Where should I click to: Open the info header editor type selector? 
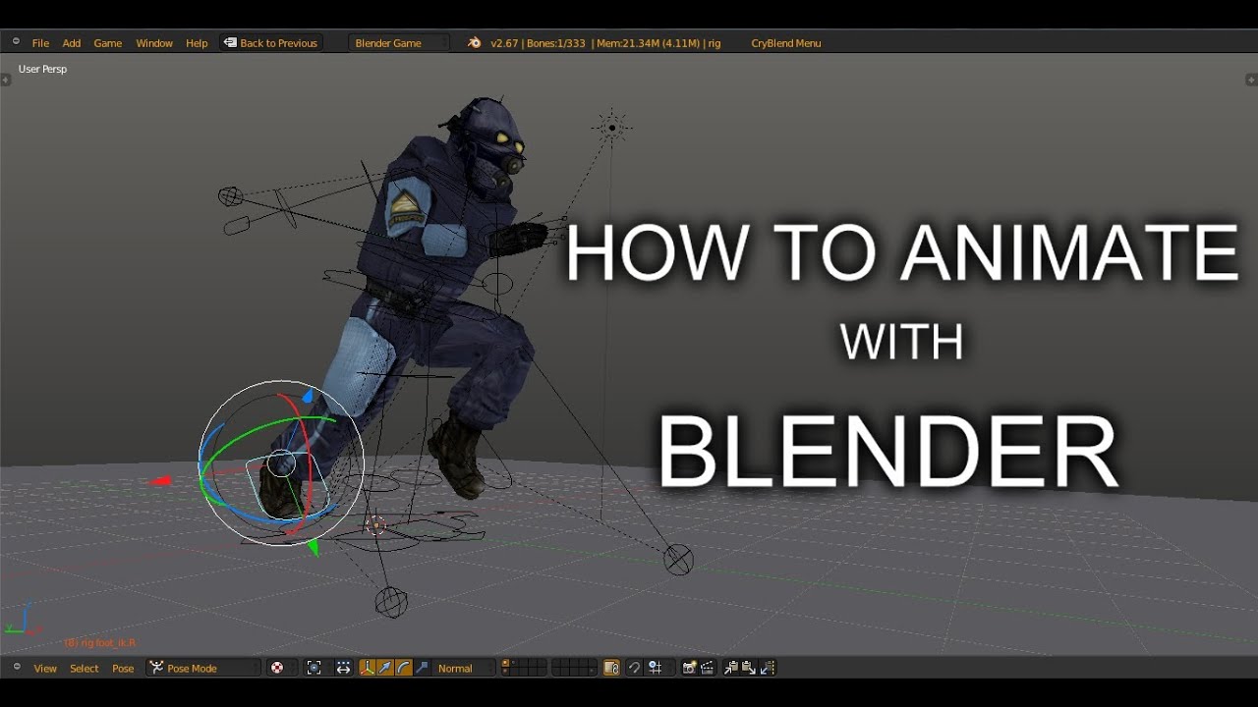(16, 42)
